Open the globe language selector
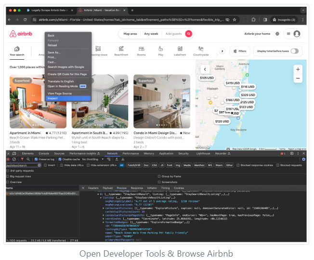The width and height of the screenshot is (314, 260). [277, 34]
